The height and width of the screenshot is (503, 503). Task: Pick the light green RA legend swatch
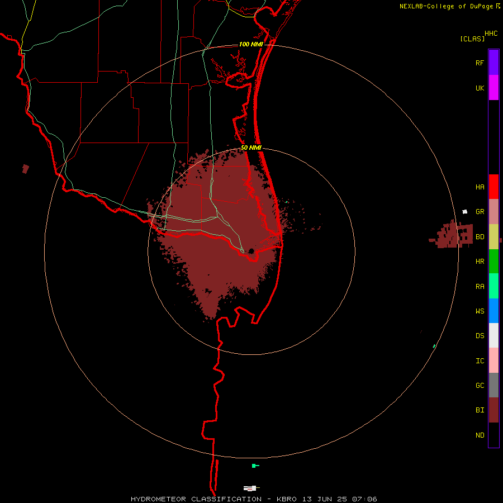pos(493,286)
